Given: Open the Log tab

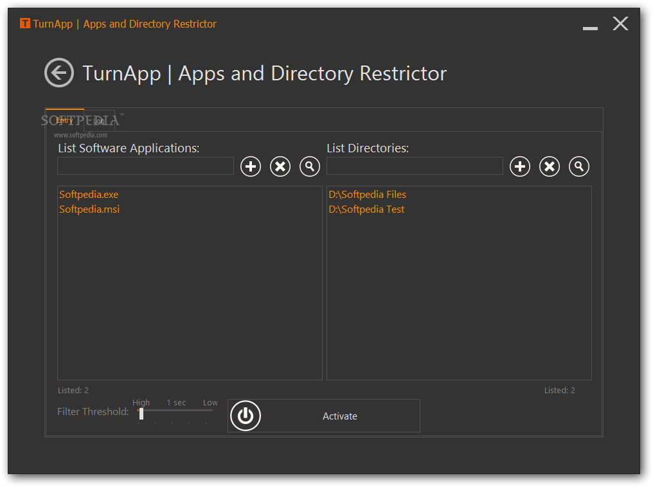Looking at the screenshot, I should 100,121.
